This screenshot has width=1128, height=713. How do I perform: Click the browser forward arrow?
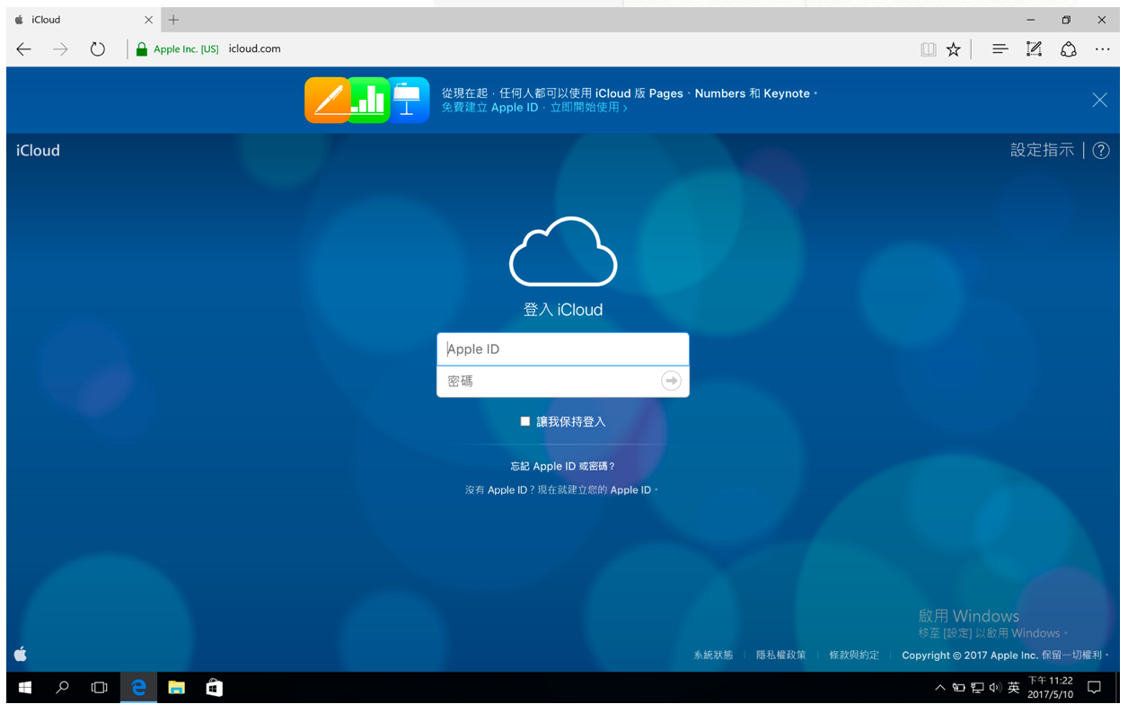(x=60, y=49)
